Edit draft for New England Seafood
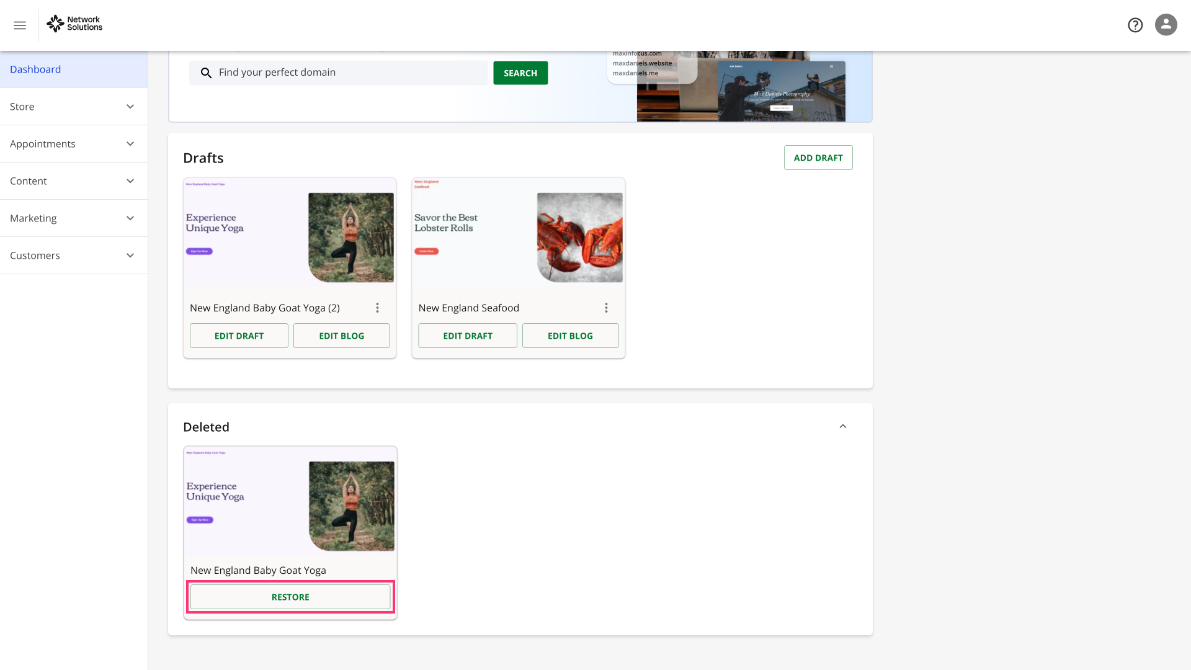This screenshot has width=1191, height=670. tap(467, 336)
